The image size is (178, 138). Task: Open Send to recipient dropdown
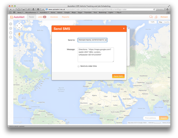pyautogui.click(x=92, y=40)
